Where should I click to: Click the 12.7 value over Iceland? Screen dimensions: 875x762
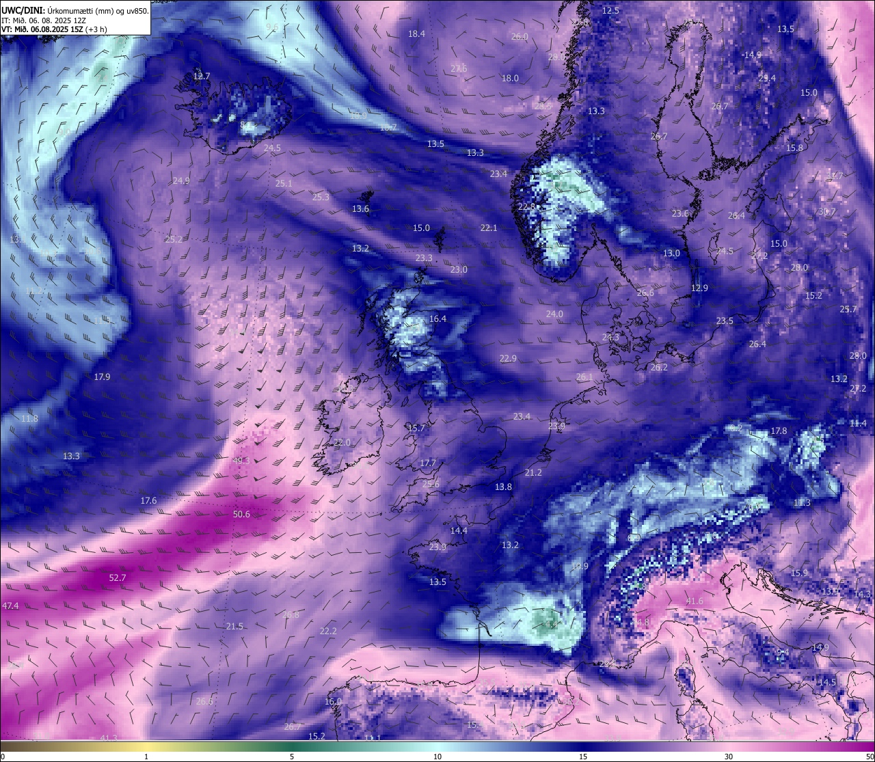[202, 77]
